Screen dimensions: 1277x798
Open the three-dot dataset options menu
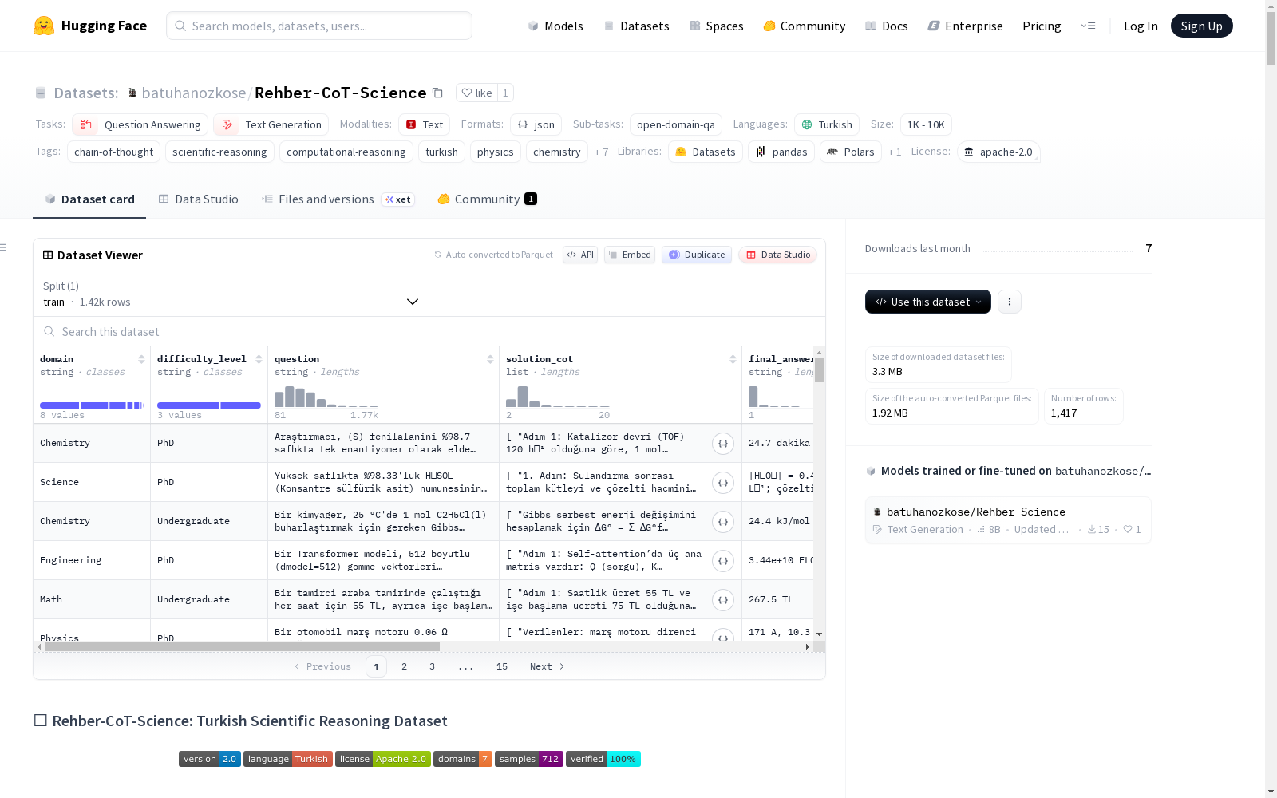click(x=1010, y=302)
